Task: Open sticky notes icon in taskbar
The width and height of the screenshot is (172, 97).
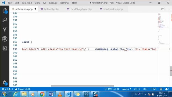Action: point(77,94)
